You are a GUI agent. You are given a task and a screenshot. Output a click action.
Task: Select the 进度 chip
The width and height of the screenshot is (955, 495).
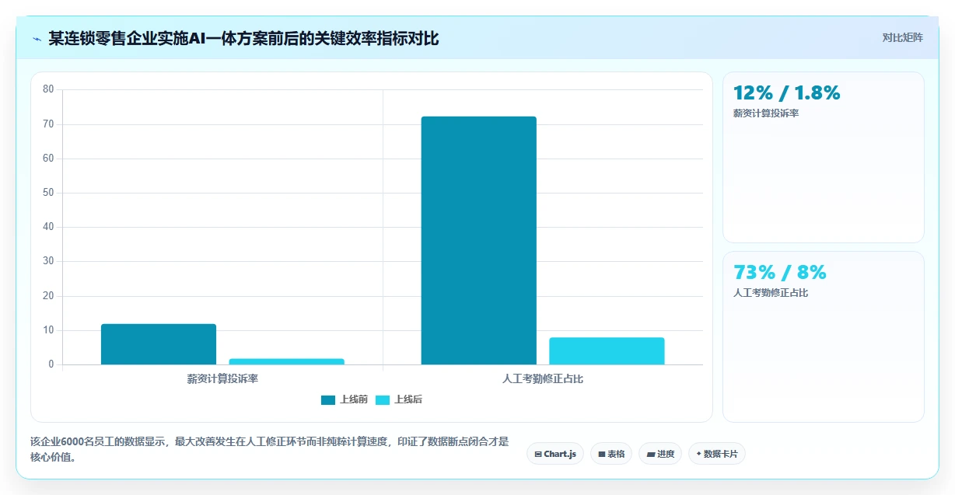point(659,454)
